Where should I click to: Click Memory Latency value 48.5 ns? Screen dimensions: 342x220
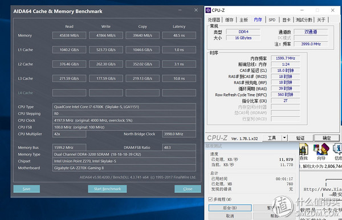179,35
